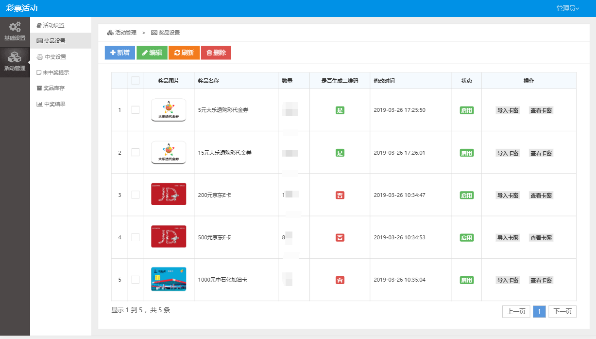Check the box for 5元大乐透购彩代金券 row

pos(136,110)
